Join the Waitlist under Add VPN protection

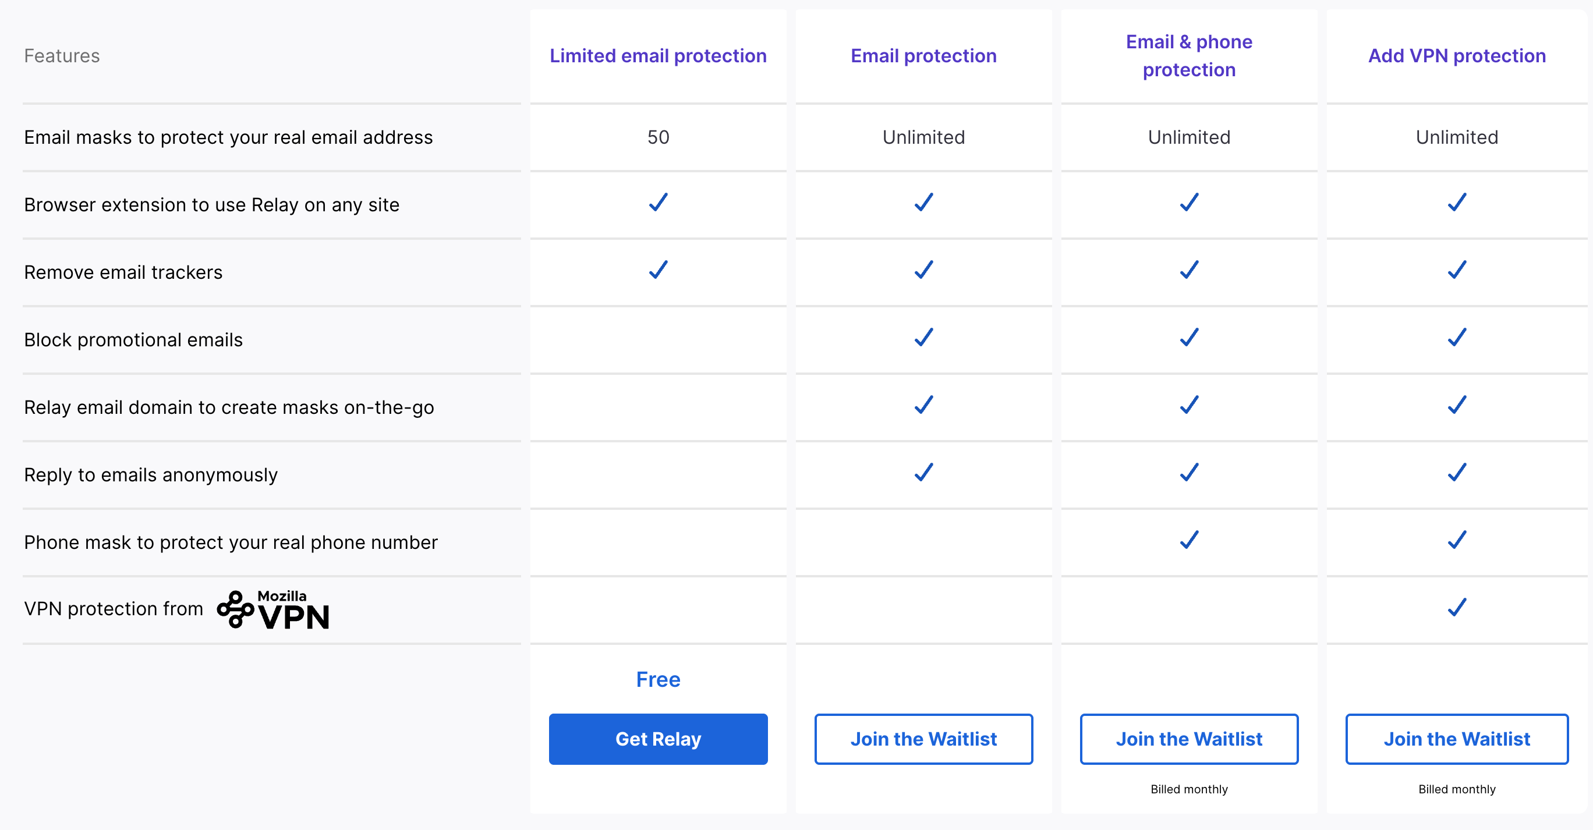[x=1456, y=739]
